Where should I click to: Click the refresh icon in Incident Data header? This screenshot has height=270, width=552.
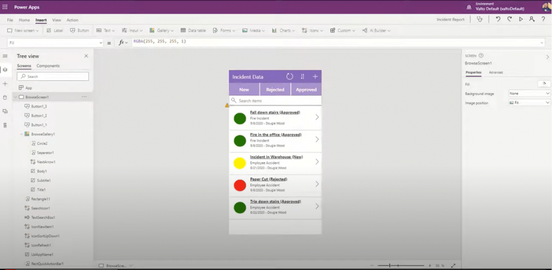click(289, 76)
